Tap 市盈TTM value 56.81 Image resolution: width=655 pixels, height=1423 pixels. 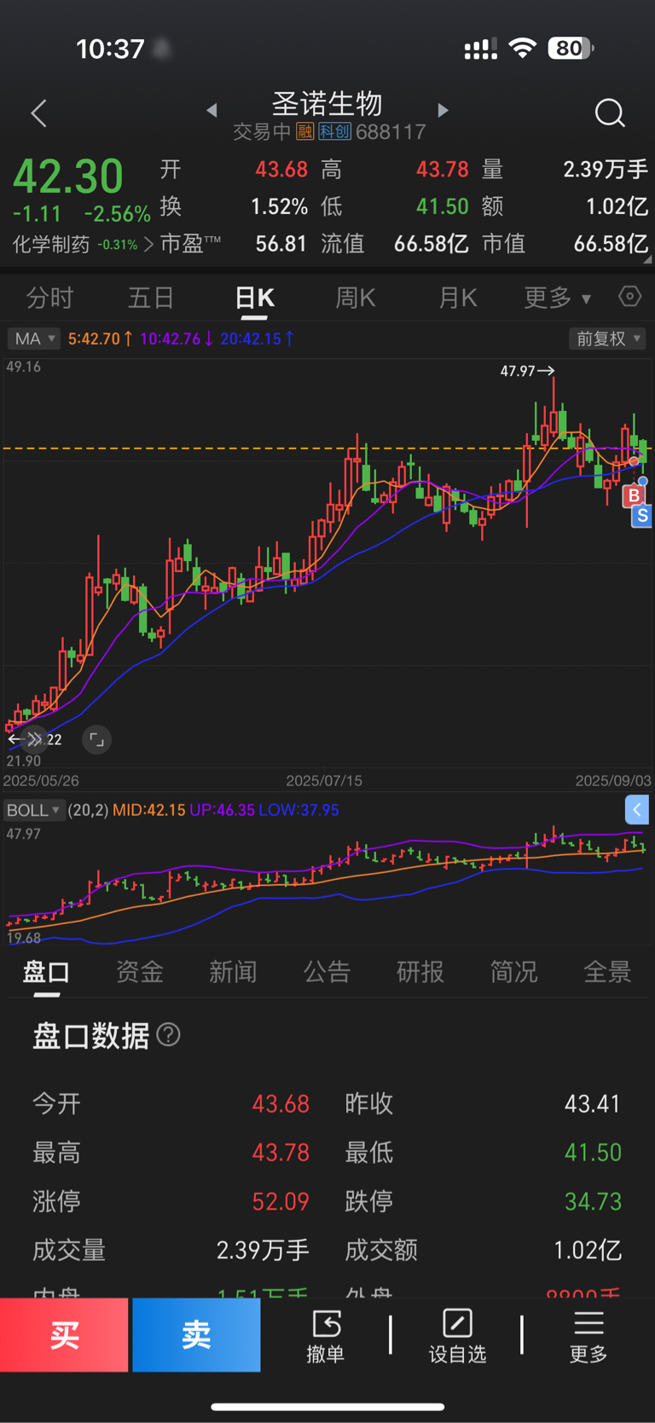click(281, 244)
